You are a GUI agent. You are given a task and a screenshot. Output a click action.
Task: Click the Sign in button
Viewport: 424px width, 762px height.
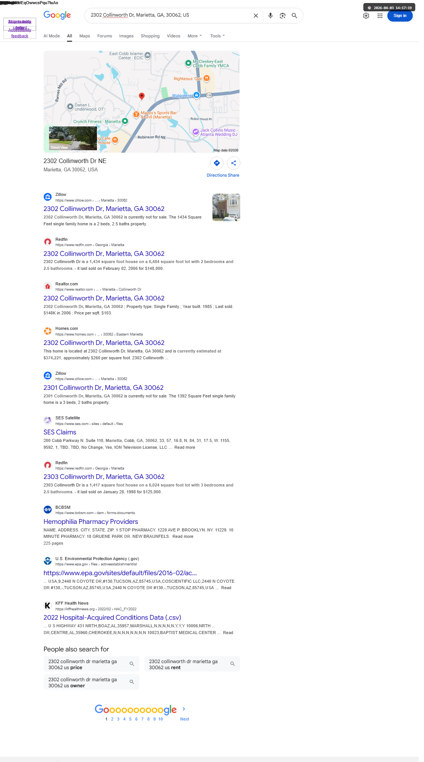click(400, 15)
